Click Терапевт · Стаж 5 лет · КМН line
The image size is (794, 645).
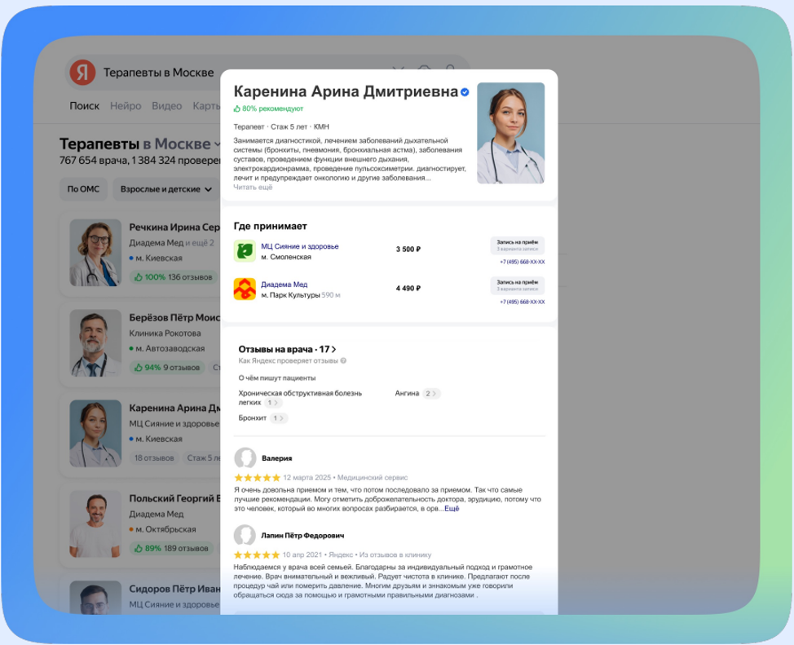[x=281, y=126]
